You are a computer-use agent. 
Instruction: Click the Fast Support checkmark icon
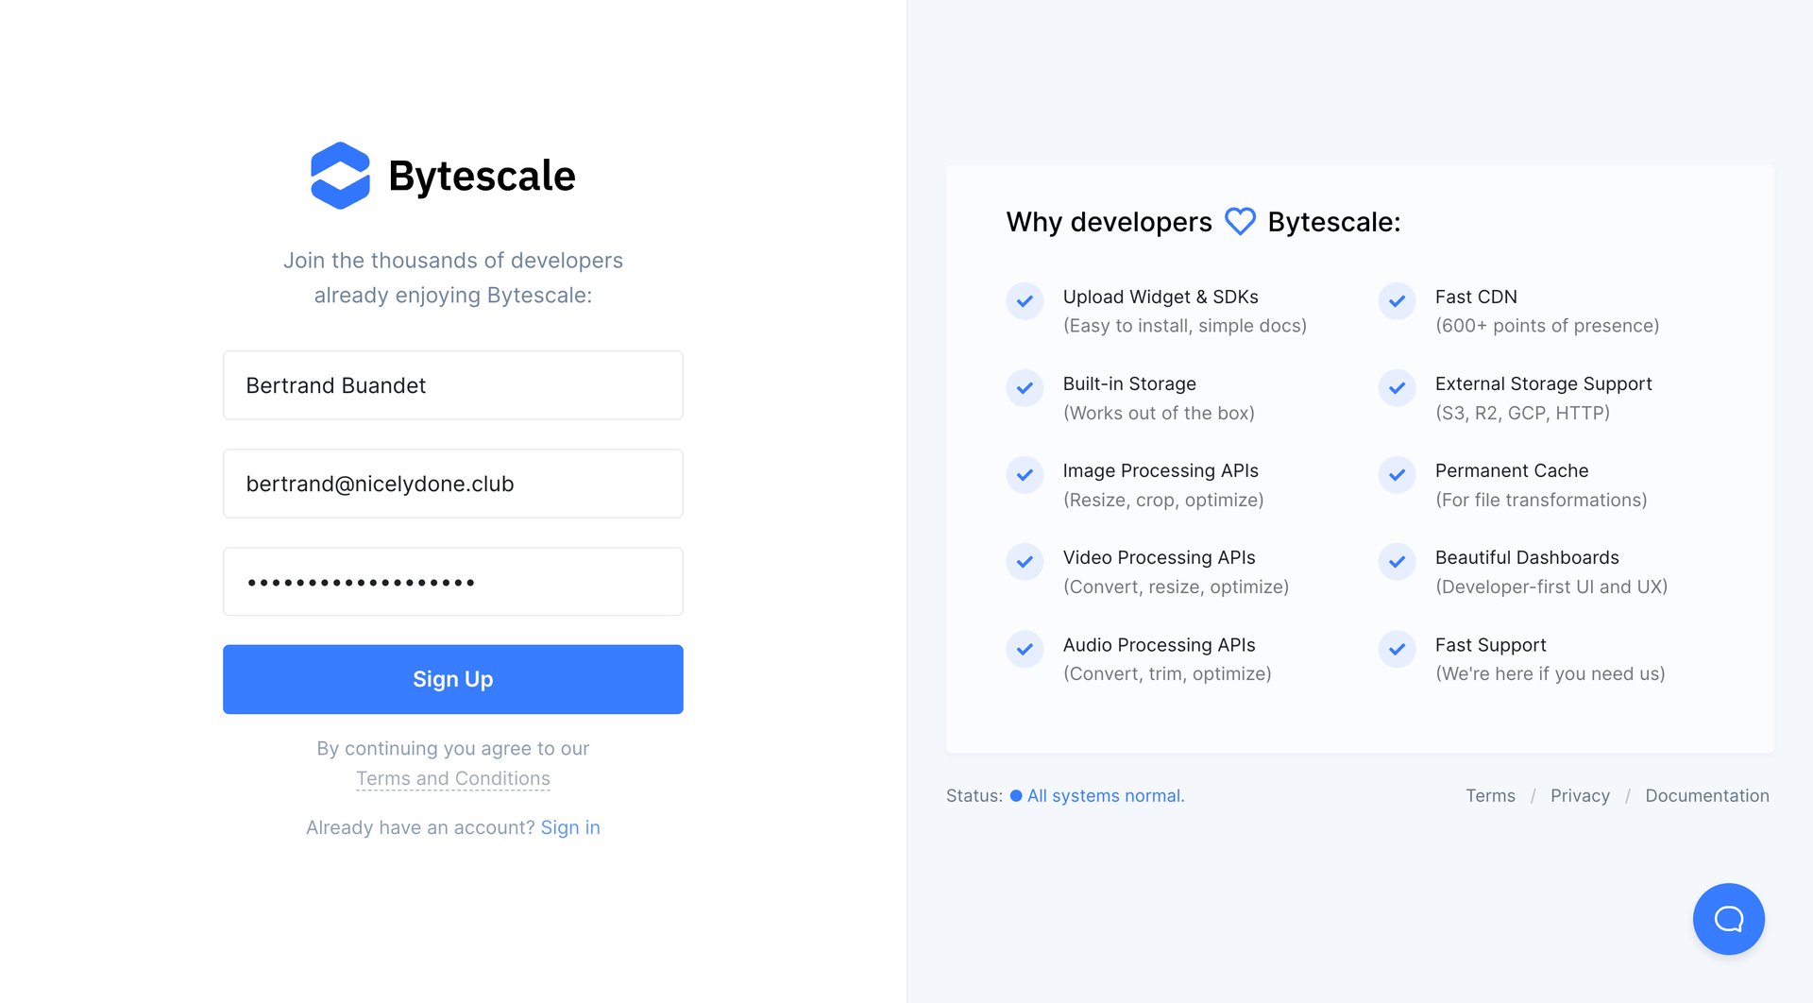1396,650
